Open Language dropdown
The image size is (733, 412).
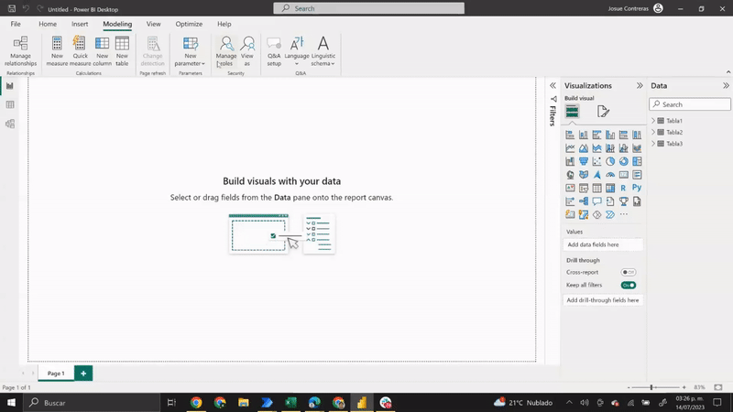click(x=297, y=51)
